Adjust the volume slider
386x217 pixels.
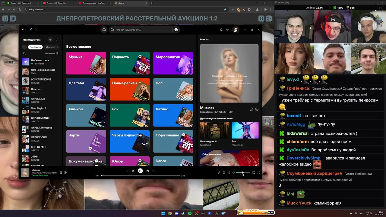[243, 173]
